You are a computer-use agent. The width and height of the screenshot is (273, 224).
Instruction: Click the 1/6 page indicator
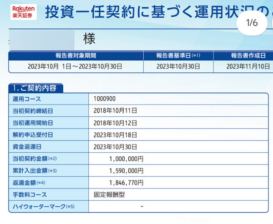(252, 23)
